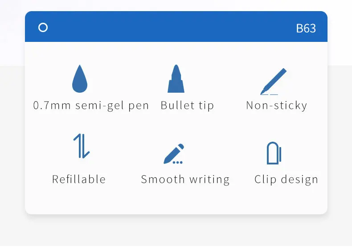Click the "0.7mm semi-gel pen" text
Image resolution: width=352 pixels, height=250 pixels.
tap(91, 105)
